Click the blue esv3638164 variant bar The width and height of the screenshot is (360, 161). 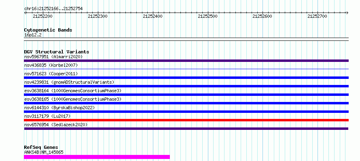(186, 95)
